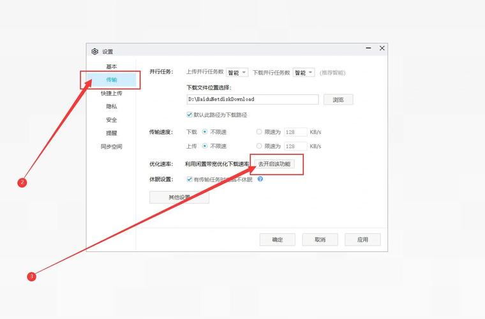
Task: Click the upload speed limit KB/s field
Action: [295, 146]
